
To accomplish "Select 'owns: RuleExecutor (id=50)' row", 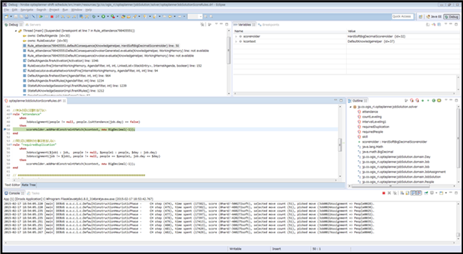I will pyautogui.click(x=45, y=41).
